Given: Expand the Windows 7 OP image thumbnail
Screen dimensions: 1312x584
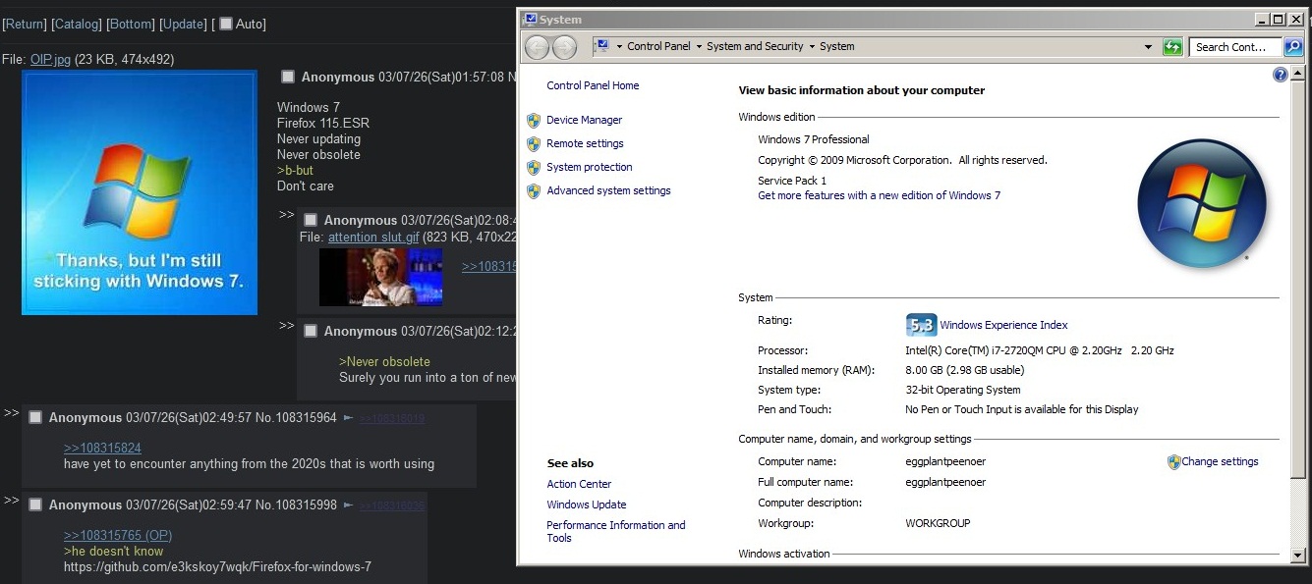Looking at the screenshot, I should point(140,192).
